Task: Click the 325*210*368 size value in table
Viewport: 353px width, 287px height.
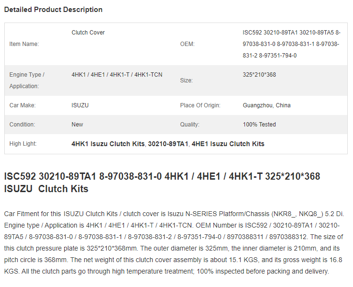Action: [x=259, y=75]
